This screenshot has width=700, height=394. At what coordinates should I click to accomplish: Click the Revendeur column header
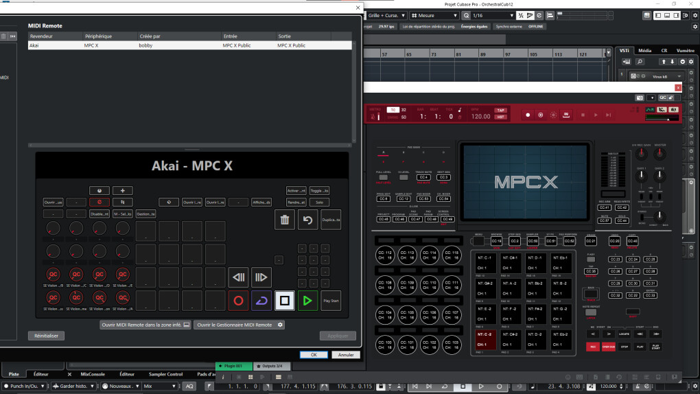(x=56, y=36)
